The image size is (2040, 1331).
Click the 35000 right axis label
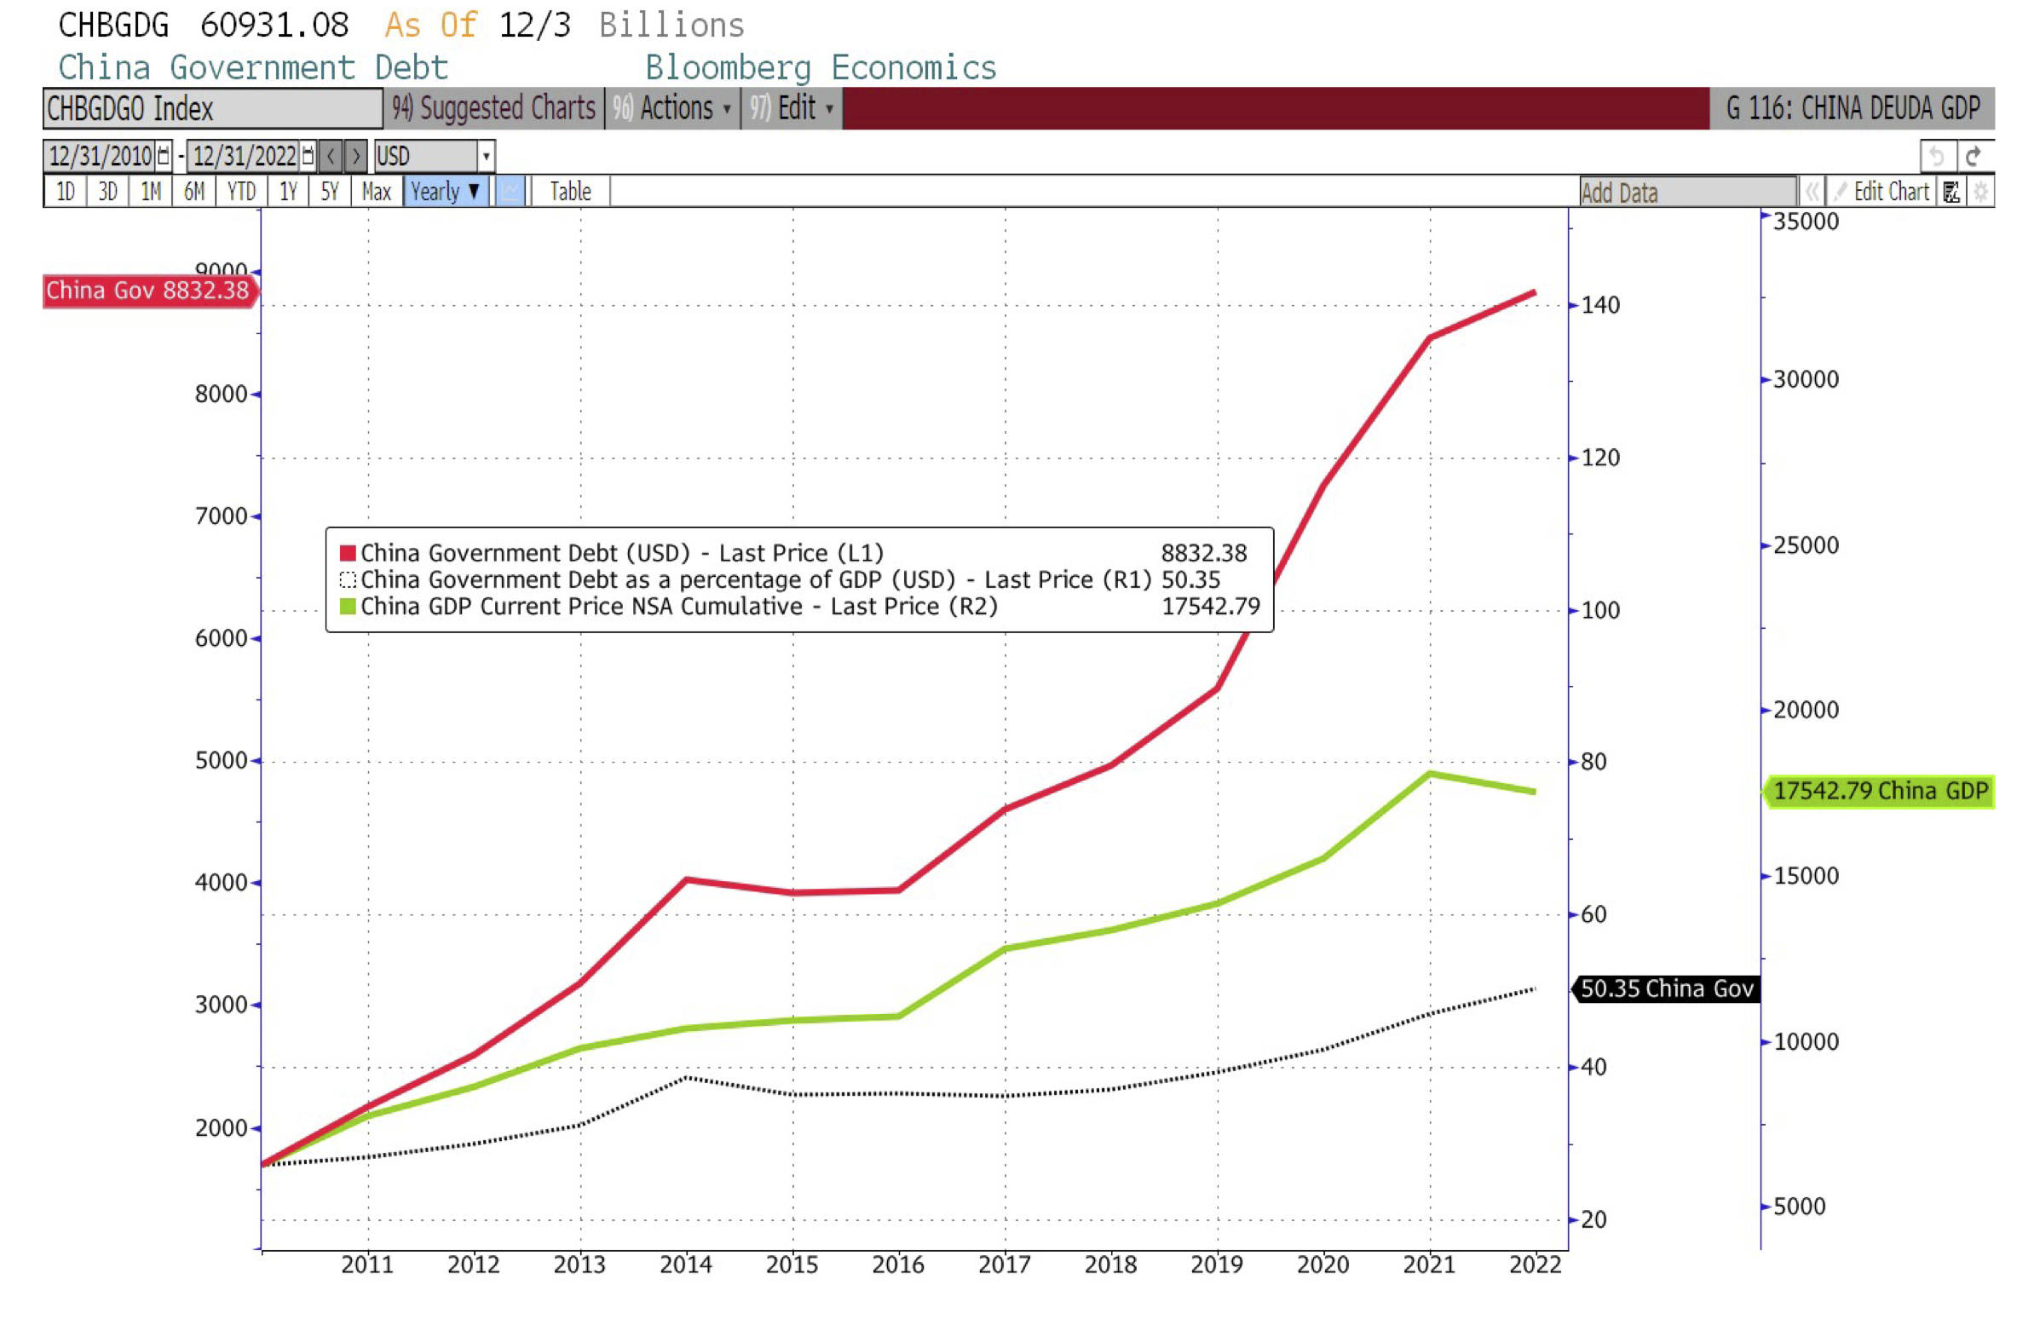click(x=1806, y=221)
